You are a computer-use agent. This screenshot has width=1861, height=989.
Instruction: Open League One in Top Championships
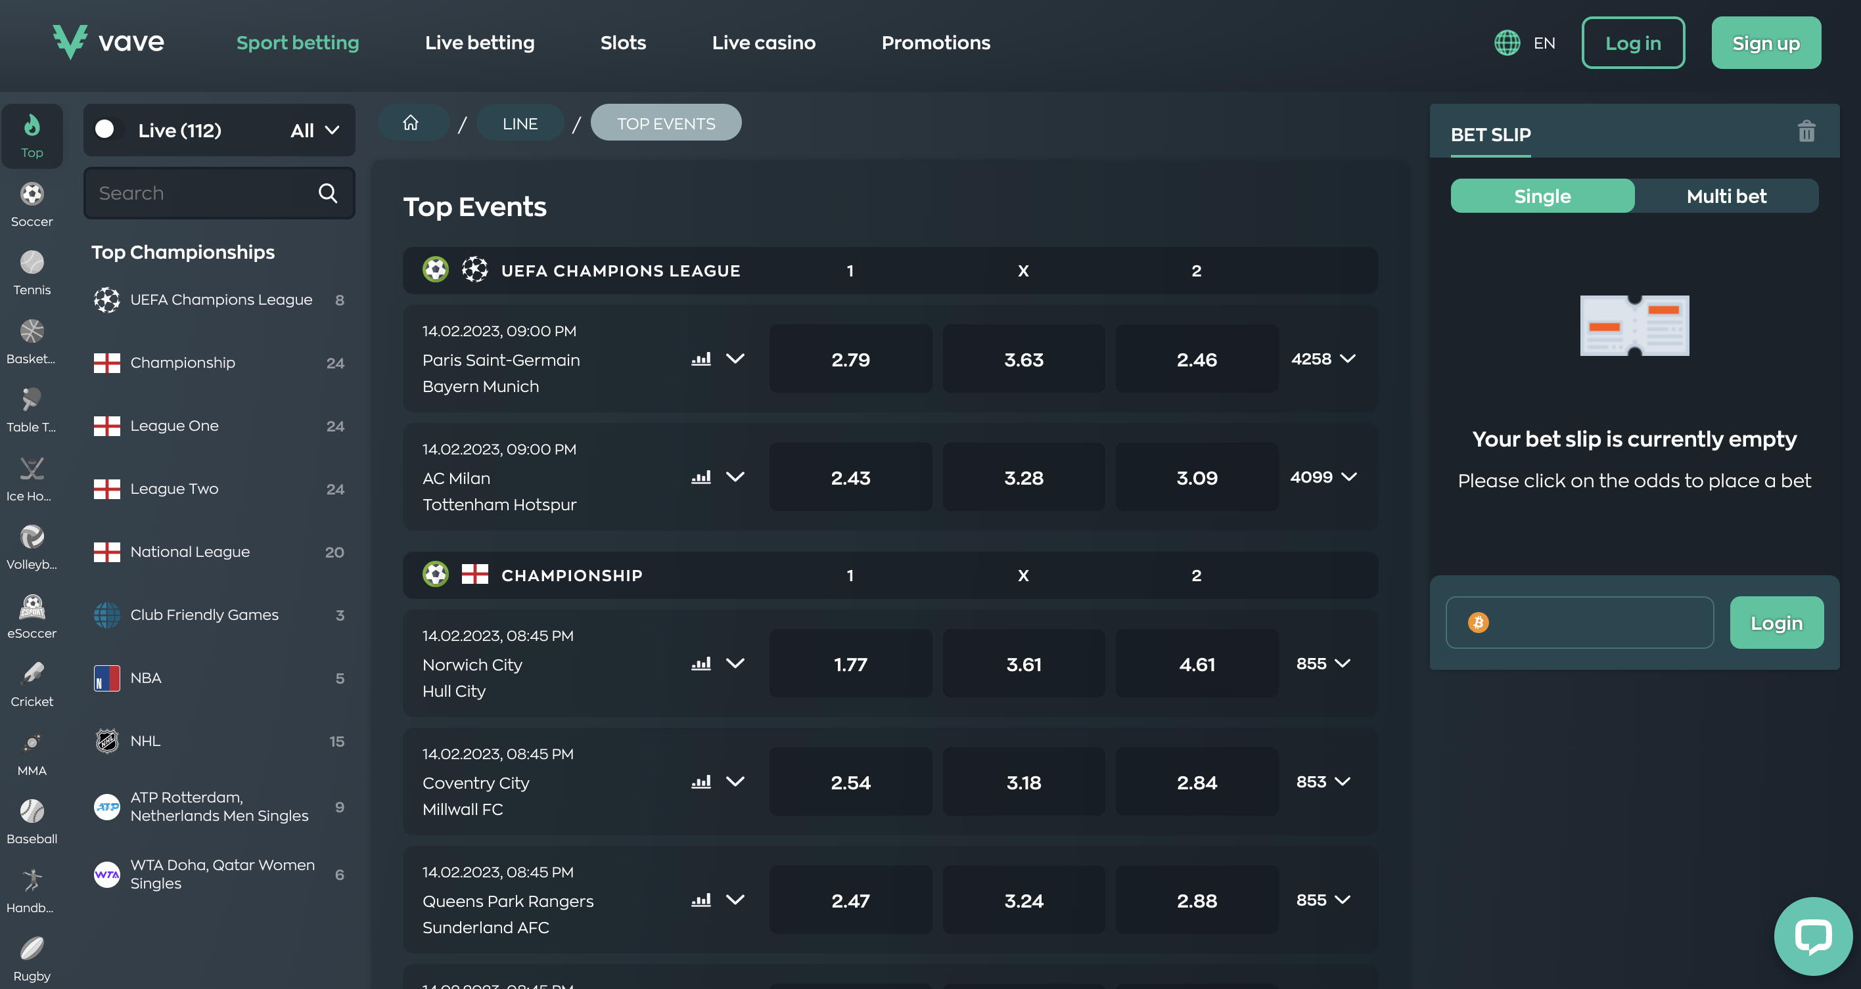[x=219, y=426]
